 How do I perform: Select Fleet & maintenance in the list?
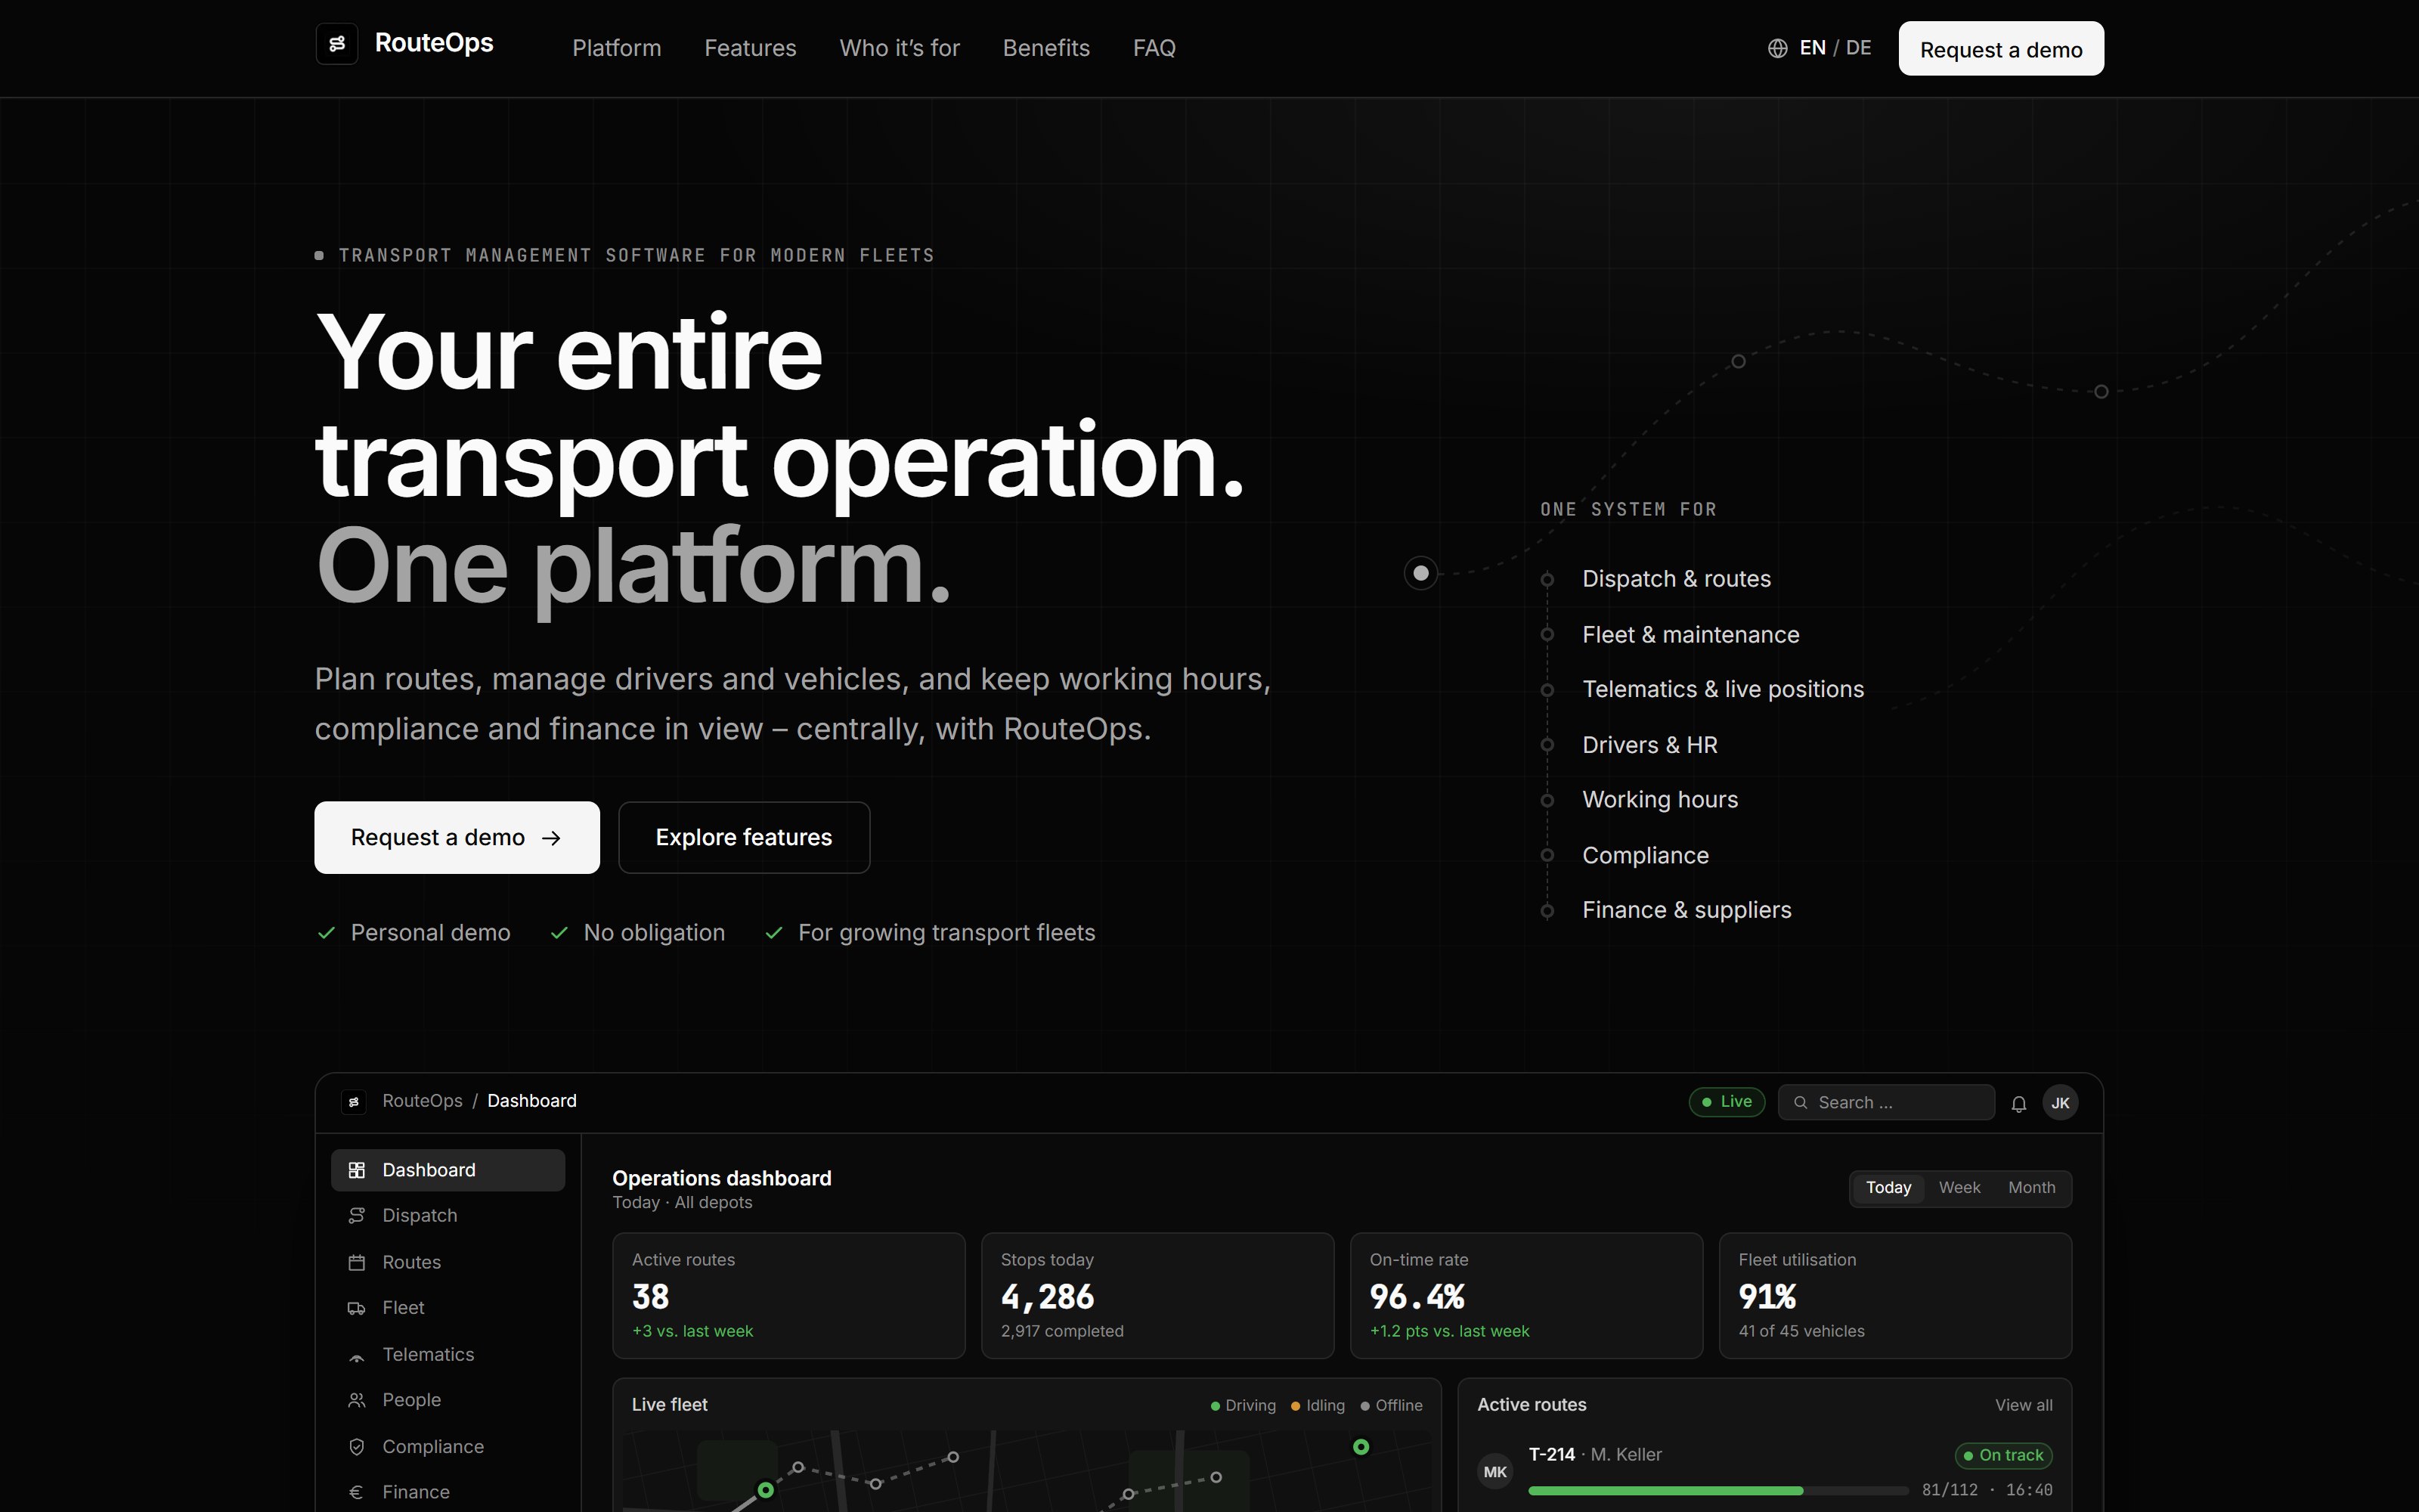[1690, 635]
